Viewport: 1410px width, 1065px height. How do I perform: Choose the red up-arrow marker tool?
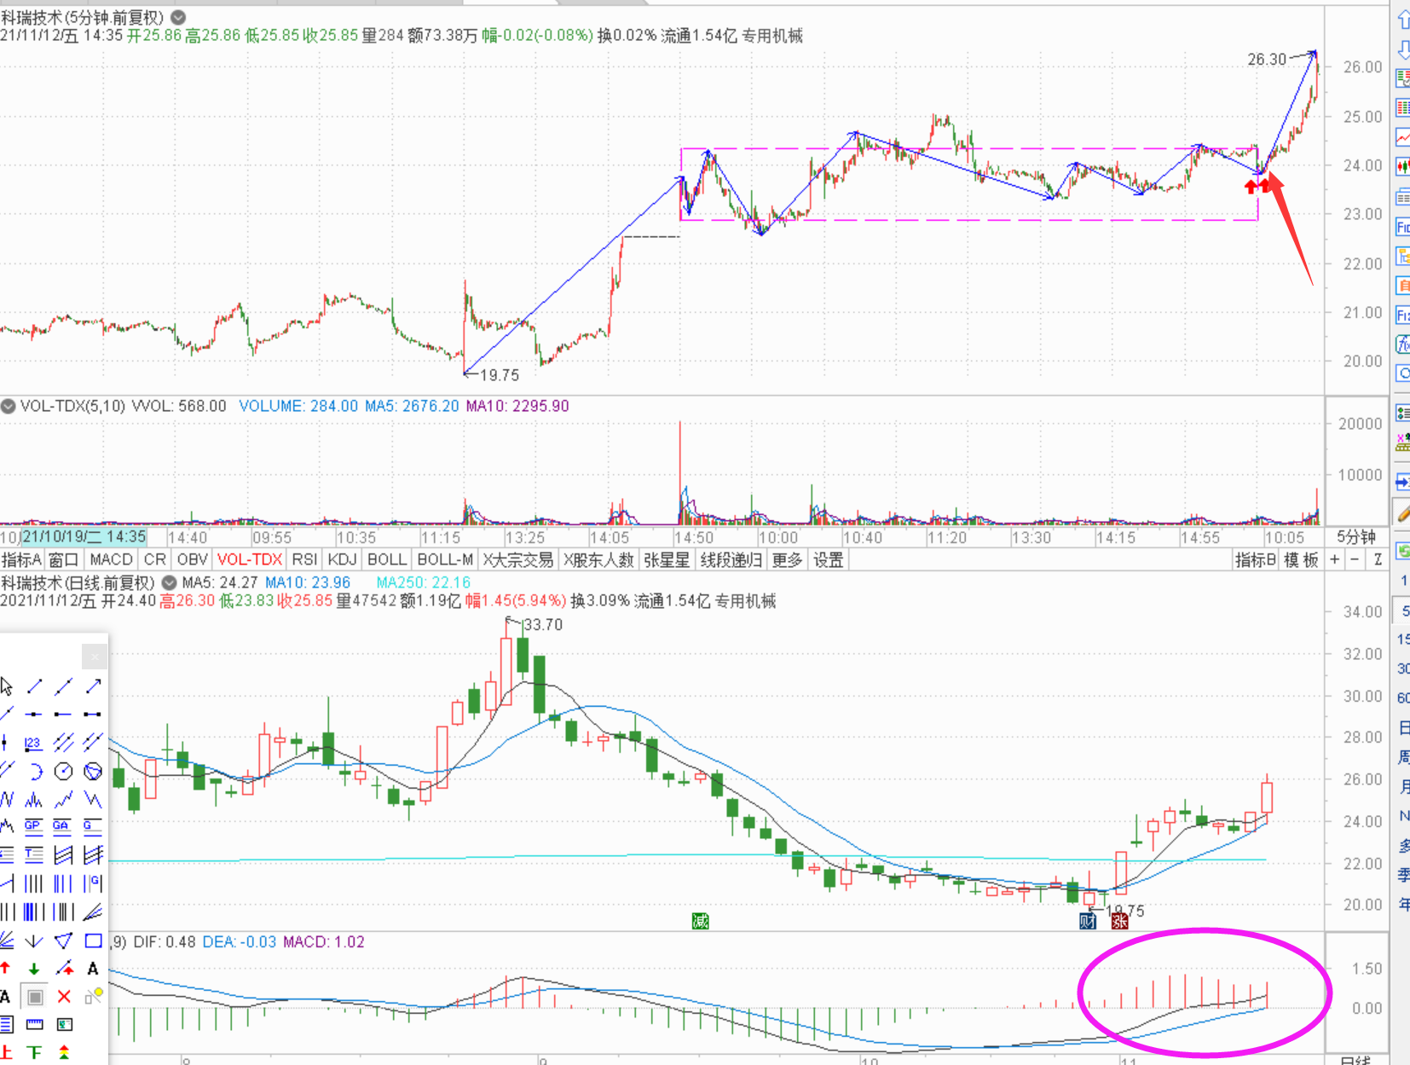(x=6, y=968)
